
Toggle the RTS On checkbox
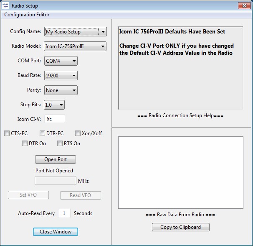point(60,143)
